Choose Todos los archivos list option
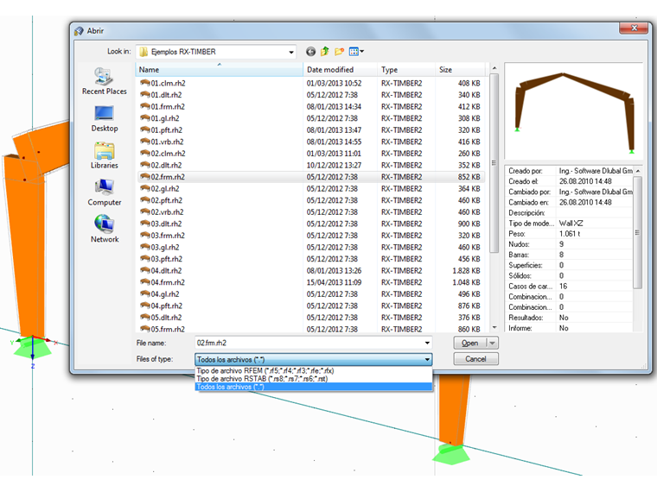The image size is (657, 492). click(x=314, y=387)
